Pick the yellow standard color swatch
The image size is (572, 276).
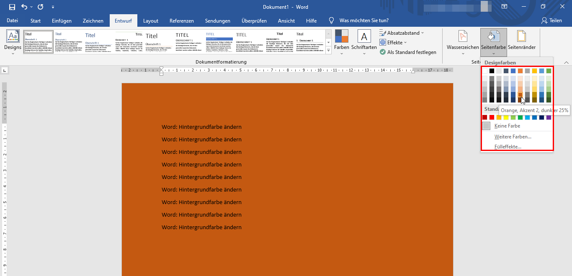[506, 117]
